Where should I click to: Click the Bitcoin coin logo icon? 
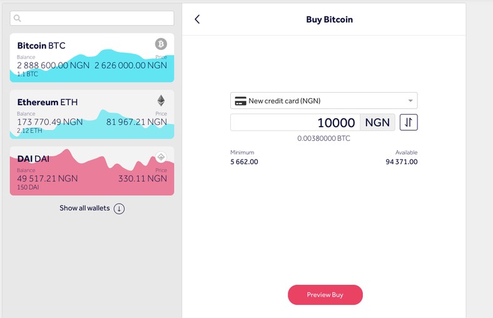161,44
